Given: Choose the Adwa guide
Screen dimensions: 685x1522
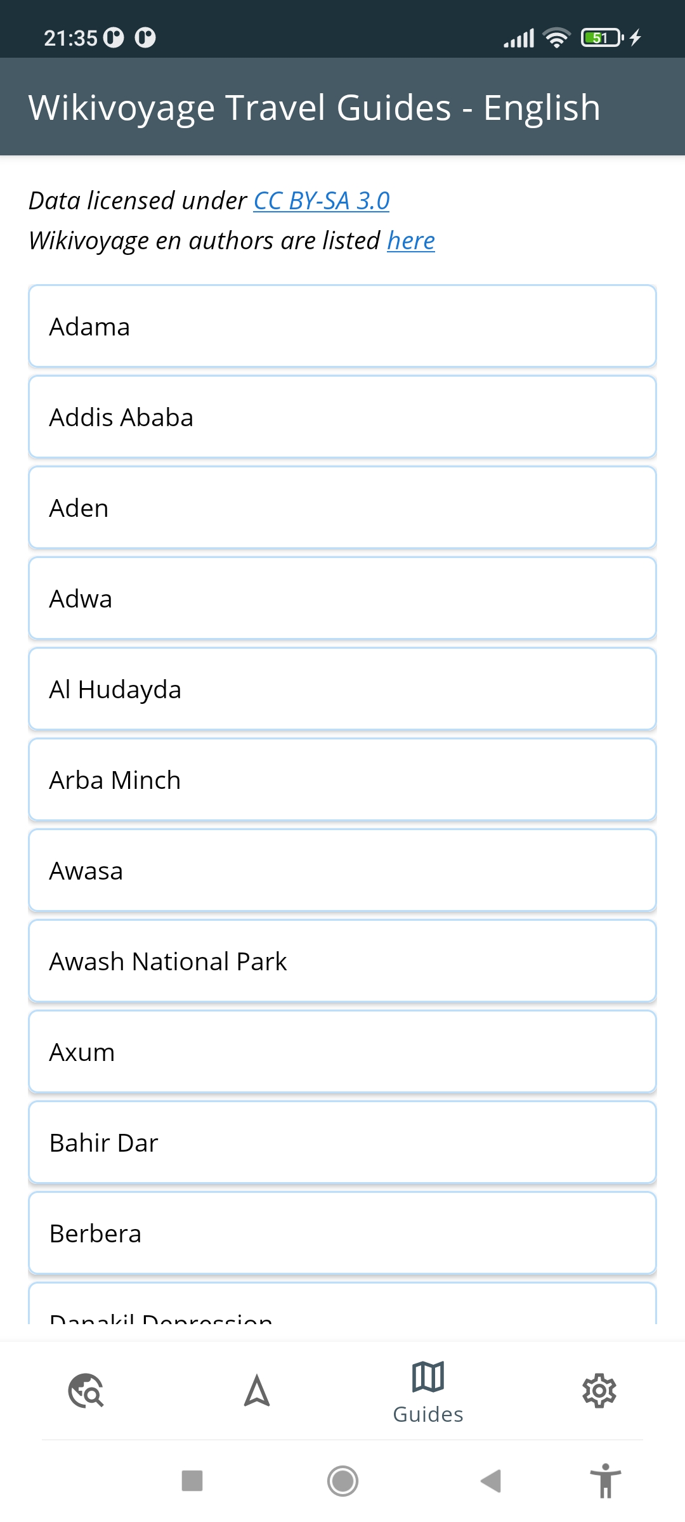Looking at the screenshot, I should tap(342, 599).
